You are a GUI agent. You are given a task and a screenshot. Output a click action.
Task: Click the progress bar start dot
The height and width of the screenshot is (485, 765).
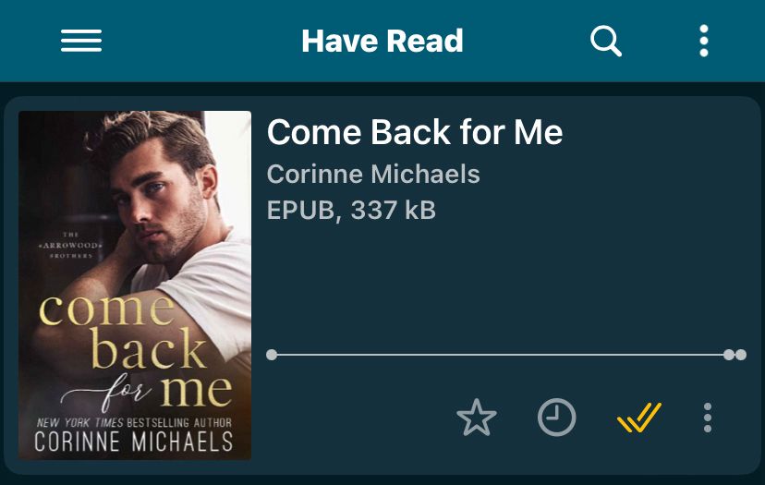point(272,355)
